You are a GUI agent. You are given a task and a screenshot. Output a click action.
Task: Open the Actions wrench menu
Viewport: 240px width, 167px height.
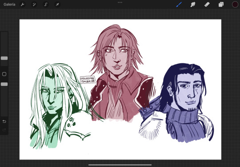pyautogui.click(x=23, y=4)
